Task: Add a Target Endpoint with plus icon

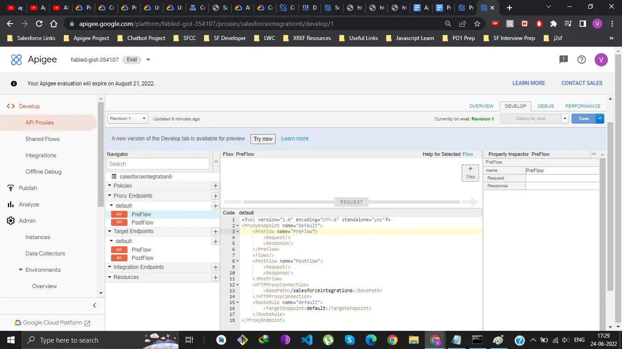Action: [x=215, y=231]
